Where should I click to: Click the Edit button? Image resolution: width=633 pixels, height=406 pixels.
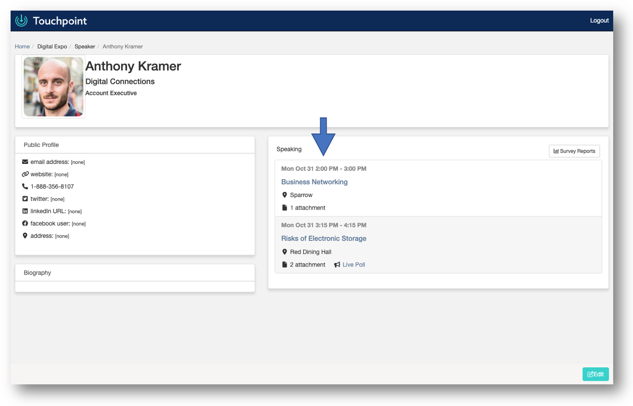[595, 374]
